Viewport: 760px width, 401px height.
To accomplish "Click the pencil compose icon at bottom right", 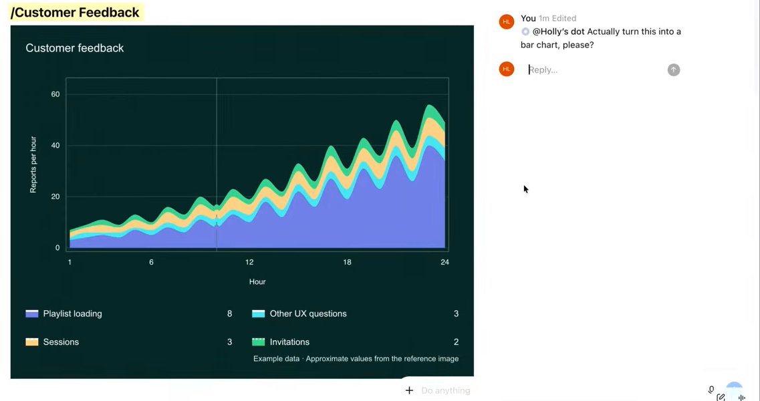I will click(721, 397).
